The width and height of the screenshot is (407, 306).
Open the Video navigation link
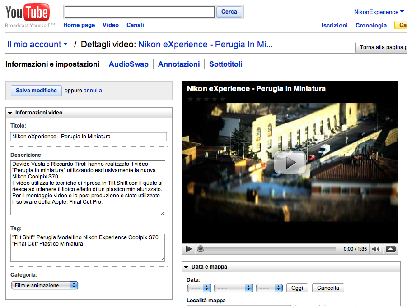(111, 25)
